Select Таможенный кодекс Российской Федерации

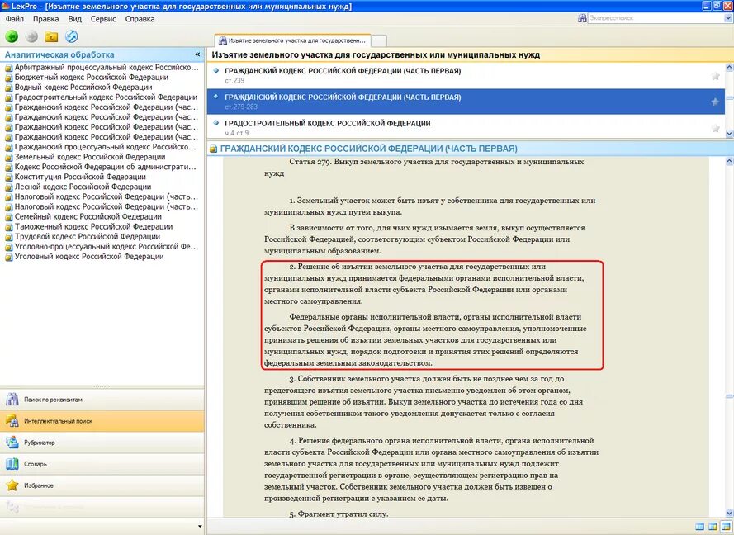(x=89, y=226)
